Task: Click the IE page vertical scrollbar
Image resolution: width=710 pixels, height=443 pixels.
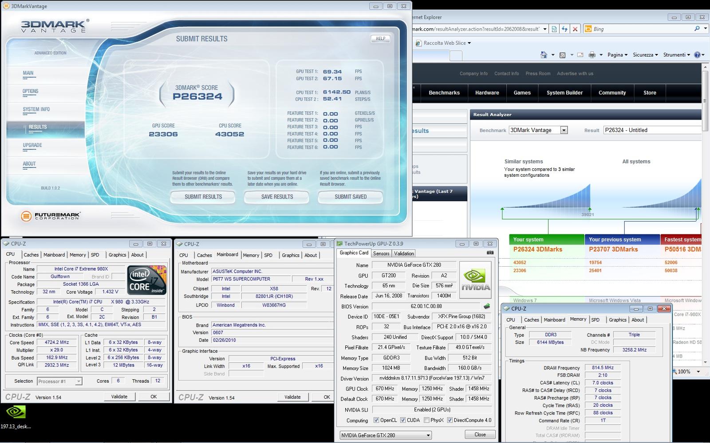Action: (706, 215)
